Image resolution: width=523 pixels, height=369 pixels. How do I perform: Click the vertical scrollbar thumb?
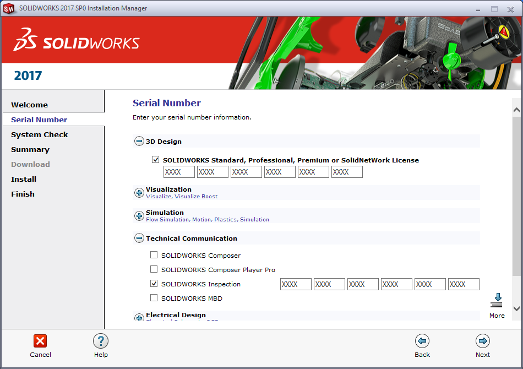click(516, 196)
